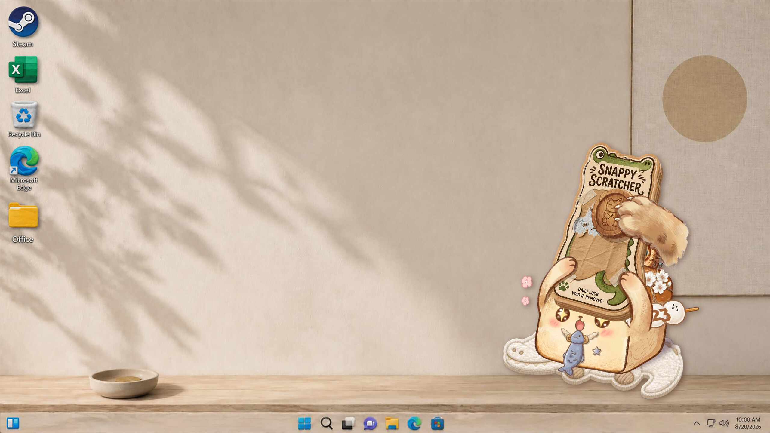The height and width of the screenshot is (433, 770).
Task: Open File Explorer from the taskbar
Action: click(392, 423)
